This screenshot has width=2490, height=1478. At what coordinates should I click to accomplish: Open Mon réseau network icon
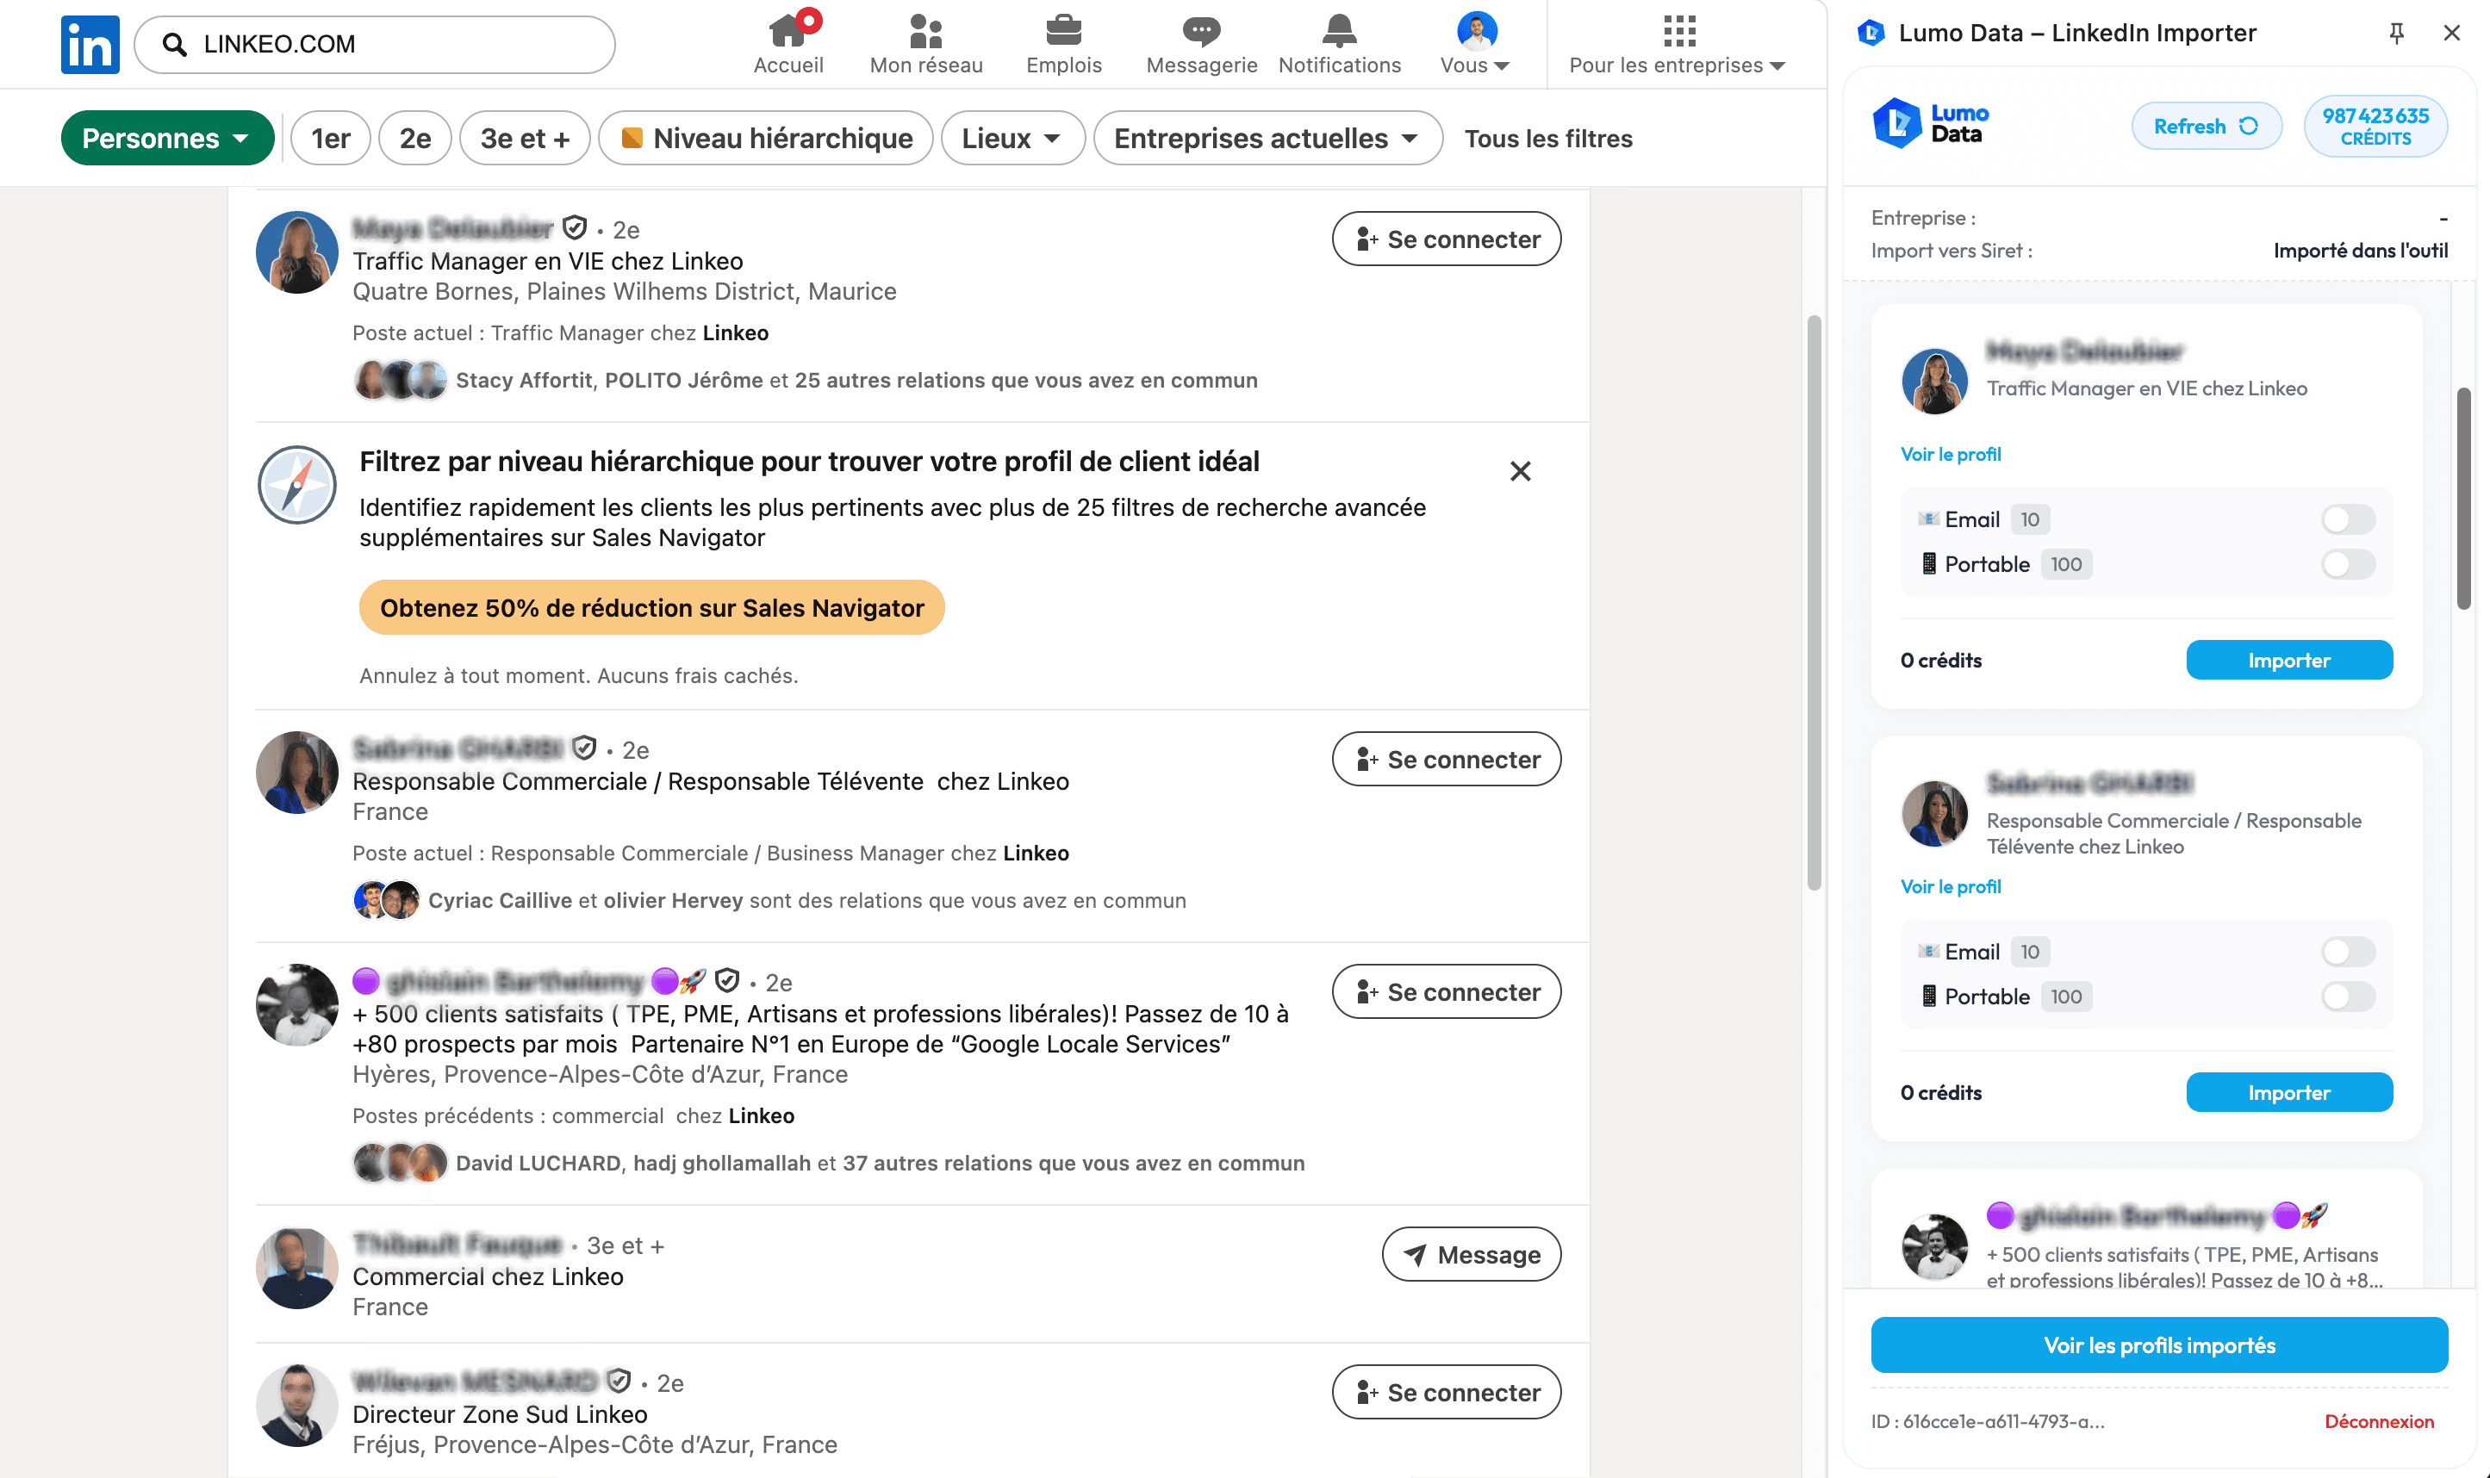pos(924,33)
